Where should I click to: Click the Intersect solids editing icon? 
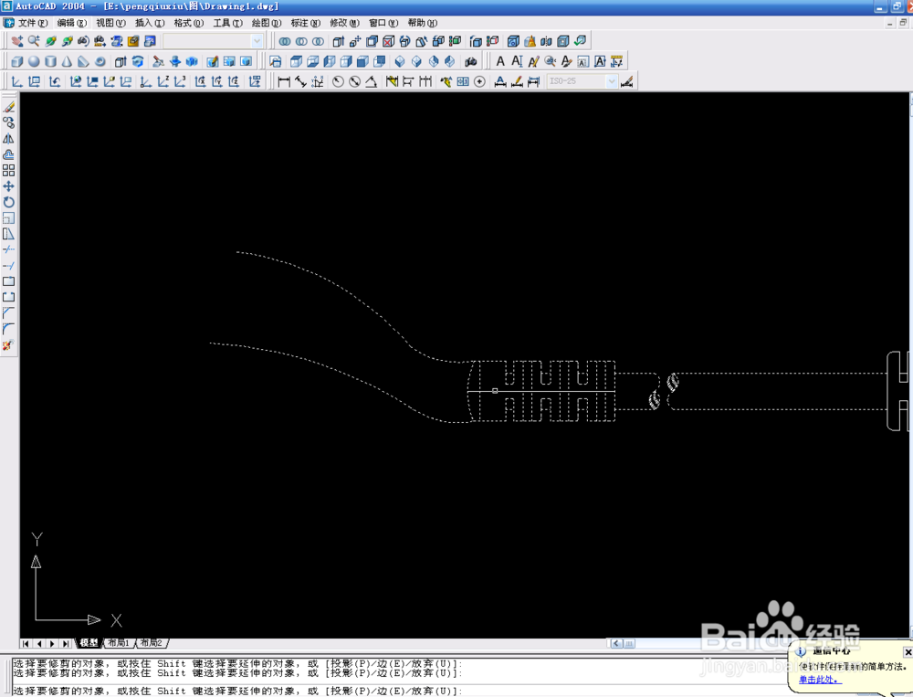pyautogui.click(x=318, y=41)
